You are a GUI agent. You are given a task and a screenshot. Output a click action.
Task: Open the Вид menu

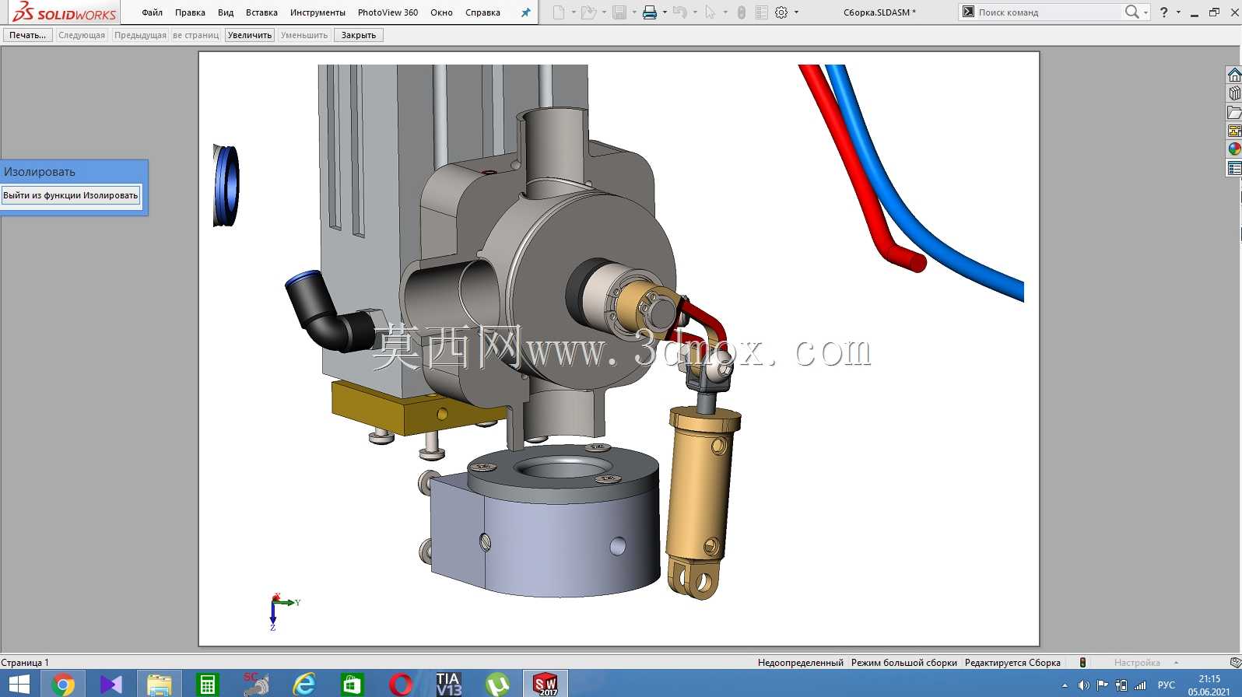point(226,12)
